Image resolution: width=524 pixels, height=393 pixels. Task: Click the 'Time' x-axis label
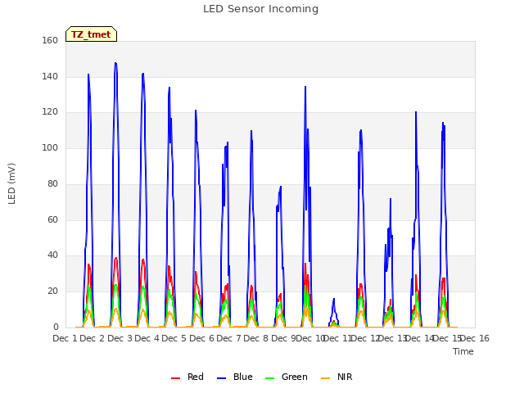pyautogui.click(x=463, y=351)
